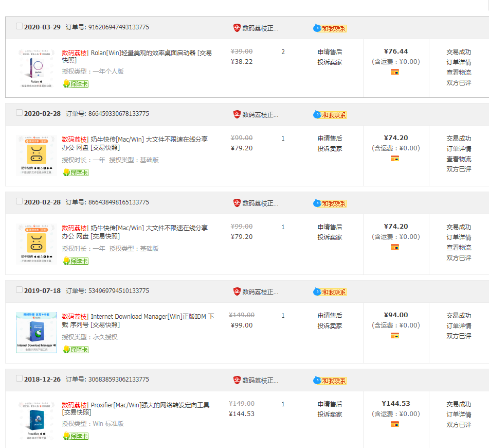Open 数码荔枝正... shop link on 2019-07-18 order
The image size is (489, 448).
tap(260, 292)
